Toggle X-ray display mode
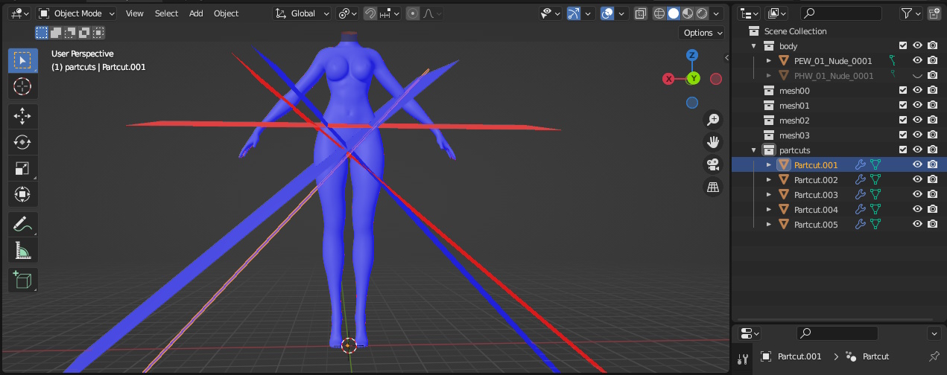947x375 pixels. (641, 13)
